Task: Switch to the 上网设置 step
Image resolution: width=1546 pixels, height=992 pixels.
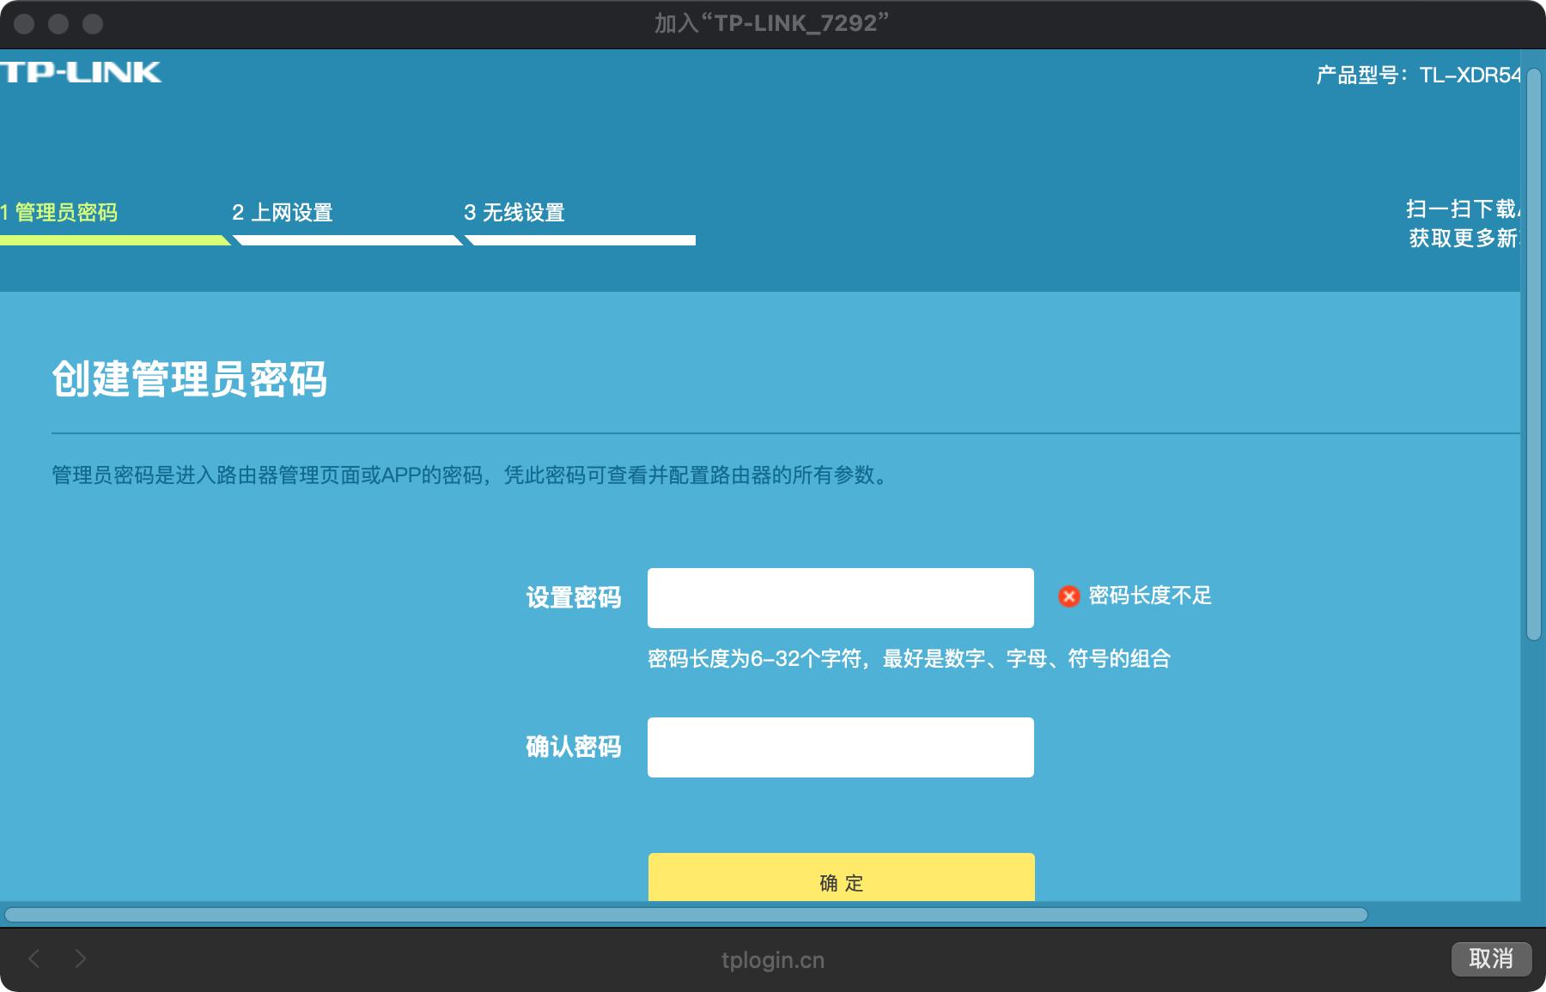Action: pyautogui.click(x=283, y=212)
